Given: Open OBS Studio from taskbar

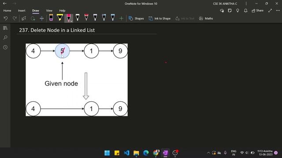Looking at the screenshot, I should click(x=175, y=153).
